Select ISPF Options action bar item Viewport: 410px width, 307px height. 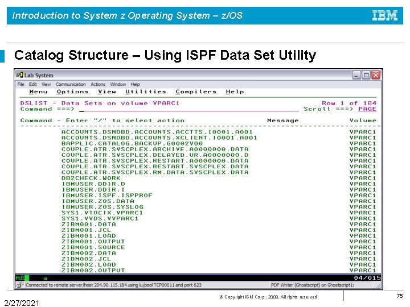click(x=72, y=92)
